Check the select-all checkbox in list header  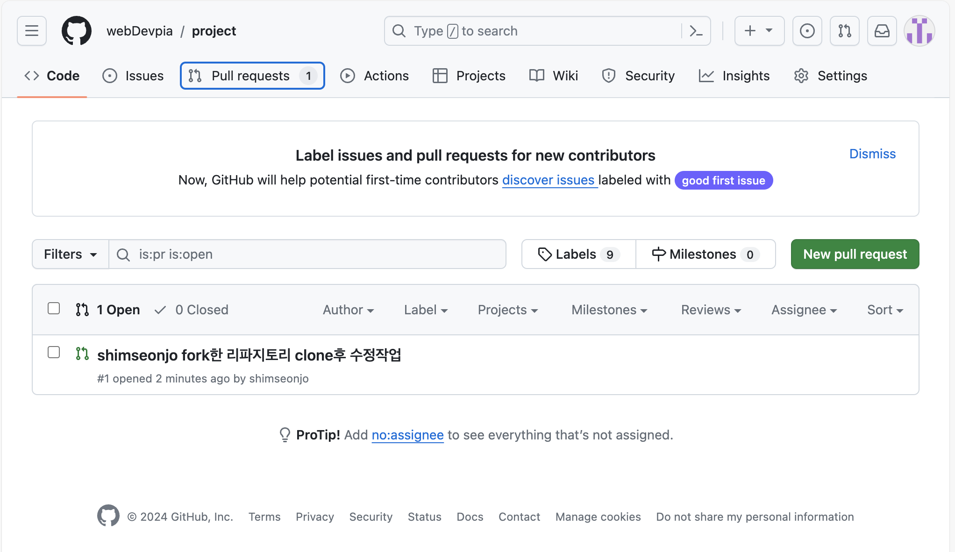click(x=54, y=308)
